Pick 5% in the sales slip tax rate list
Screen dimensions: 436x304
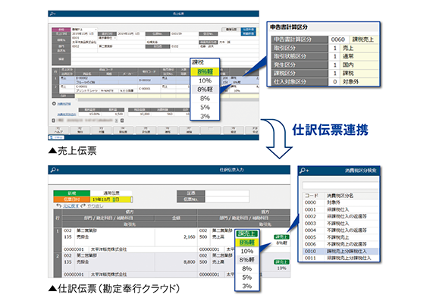tap(205, 107)
